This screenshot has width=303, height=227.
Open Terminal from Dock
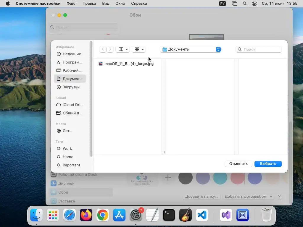tap(169, 215)
